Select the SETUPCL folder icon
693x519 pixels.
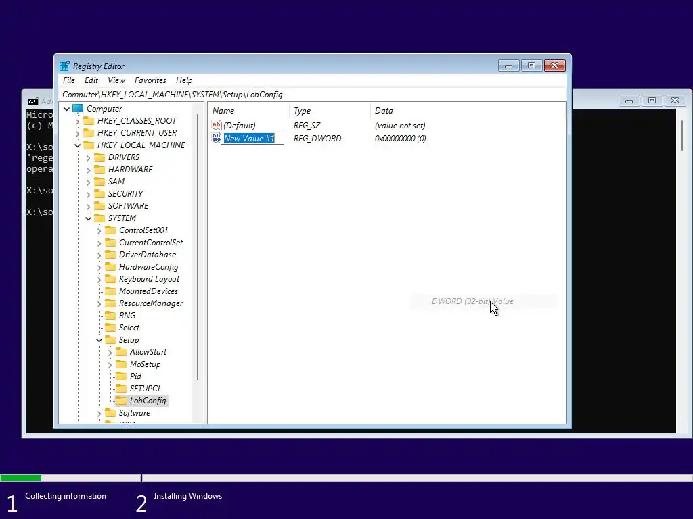point(121,388)
